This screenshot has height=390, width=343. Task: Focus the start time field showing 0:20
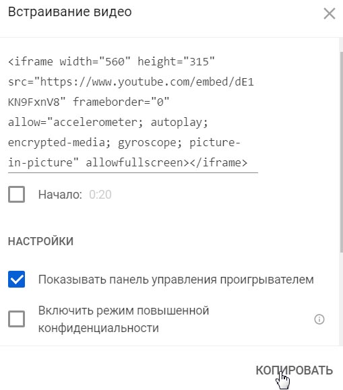[x=100, y=195]
